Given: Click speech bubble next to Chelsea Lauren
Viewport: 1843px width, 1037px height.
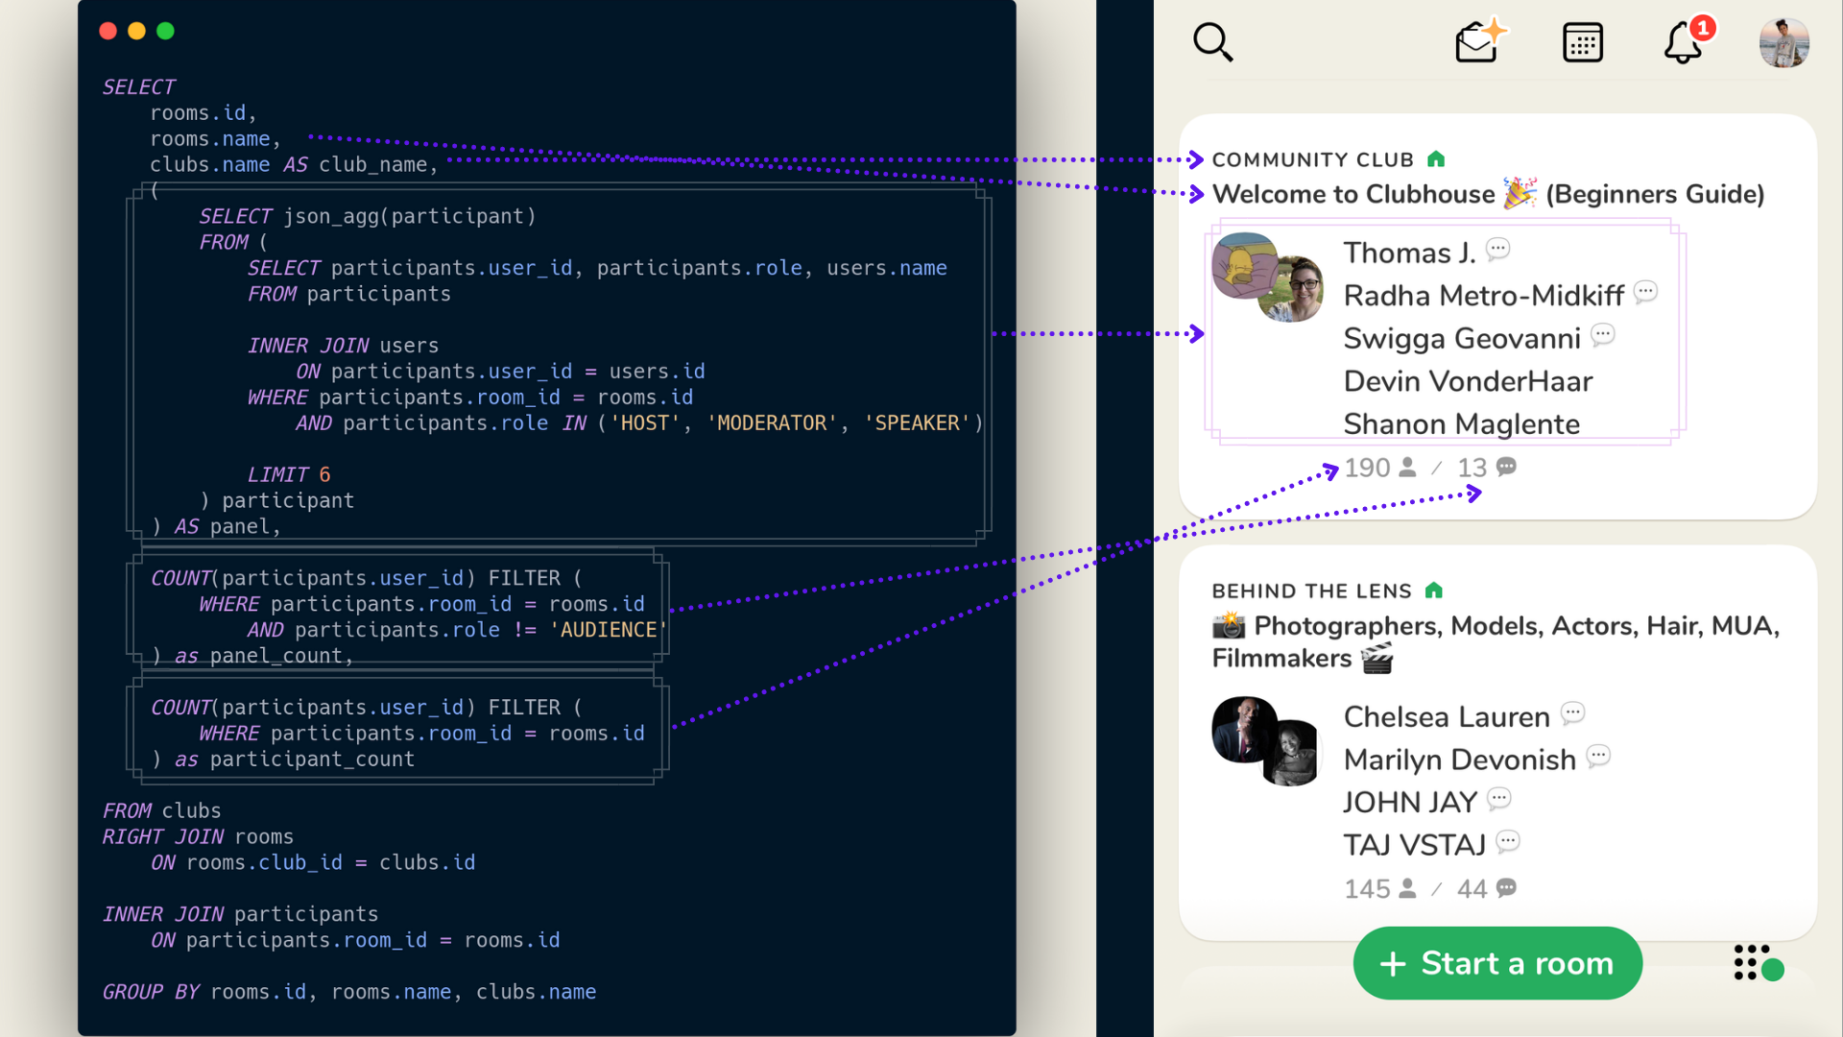Looking at the screenshot, I should point(1572,712).
